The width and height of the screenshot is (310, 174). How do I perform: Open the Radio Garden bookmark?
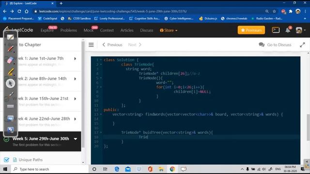[267, 18]
